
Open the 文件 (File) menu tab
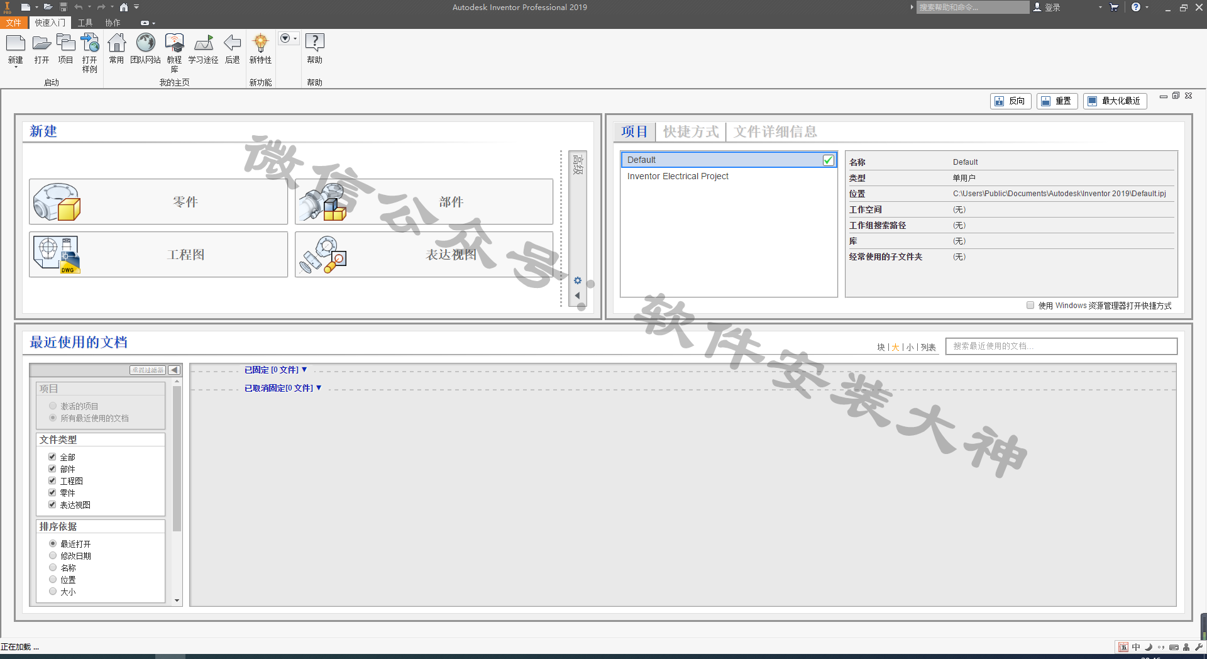14,23
